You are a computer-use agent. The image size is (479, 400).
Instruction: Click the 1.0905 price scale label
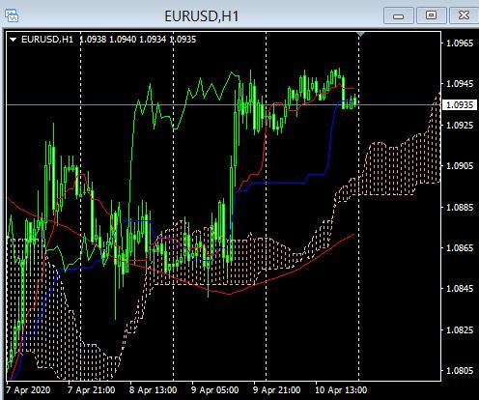coord(460,166)
